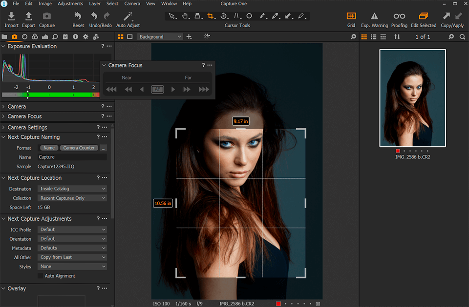
Task: Click the Auto Adjust magic wand
Action: click(x=128, y=17)
